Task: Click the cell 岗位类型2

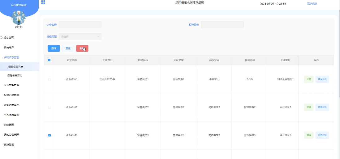Action: 178,107
